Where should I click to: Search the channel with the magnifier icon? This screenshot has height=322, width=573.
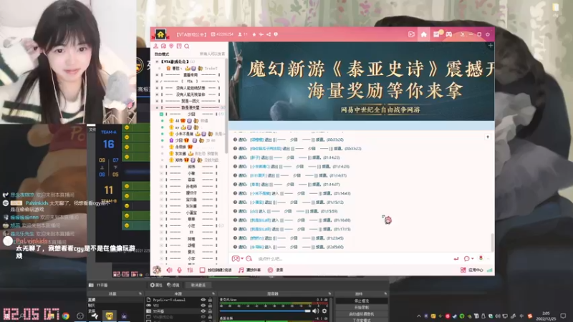(187, 47)
